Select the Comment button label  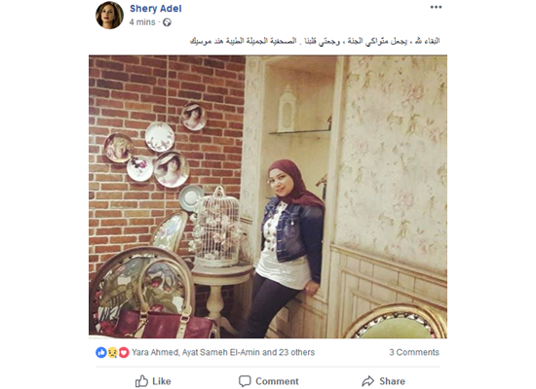pos(277,381)
